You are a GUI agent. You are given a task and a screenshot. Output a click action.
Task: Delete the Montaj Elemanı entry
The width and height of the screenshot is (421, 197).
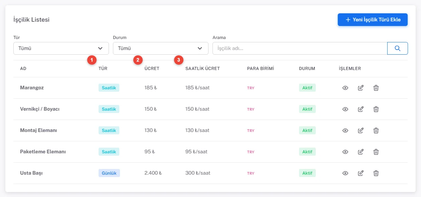pyautogui.click(x=376, y=131)
